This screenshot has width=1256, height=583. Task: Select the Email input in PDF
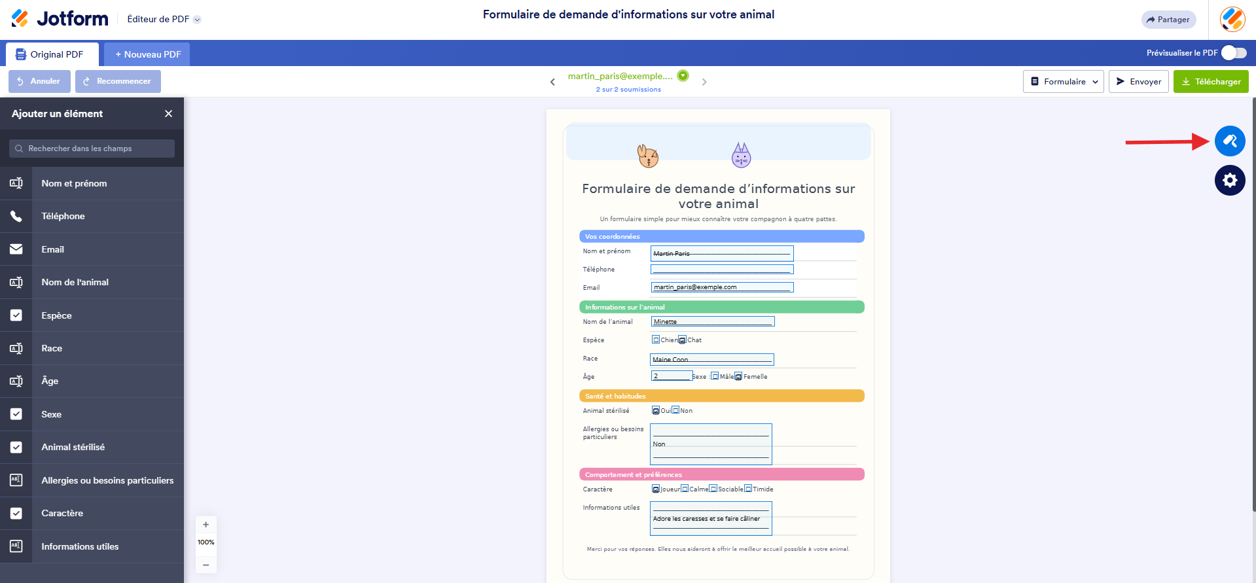point(722,287)
